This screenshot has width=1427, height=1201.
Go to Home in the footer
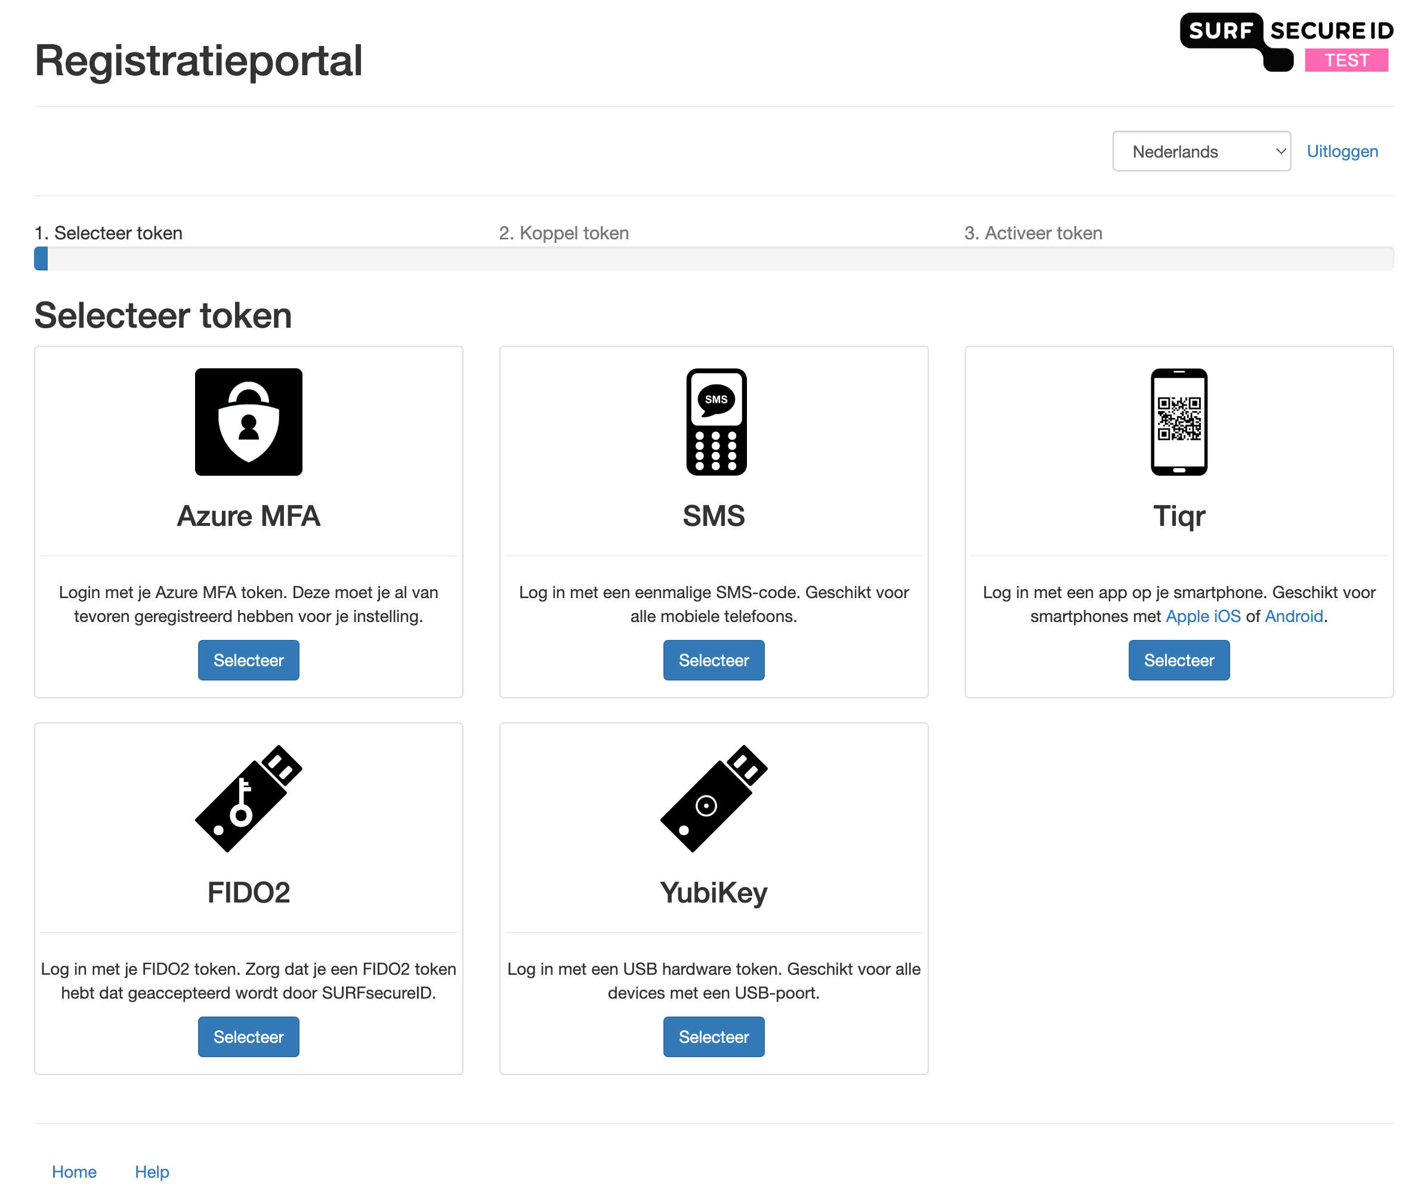(x=74, y=1171)
